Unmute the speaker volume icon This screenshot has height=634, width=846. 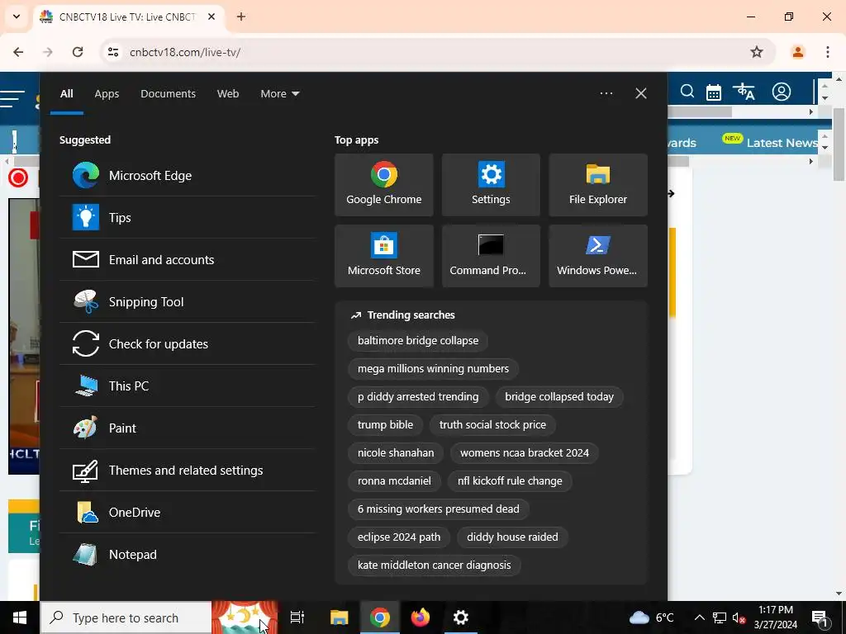click(x=739, y=617)
